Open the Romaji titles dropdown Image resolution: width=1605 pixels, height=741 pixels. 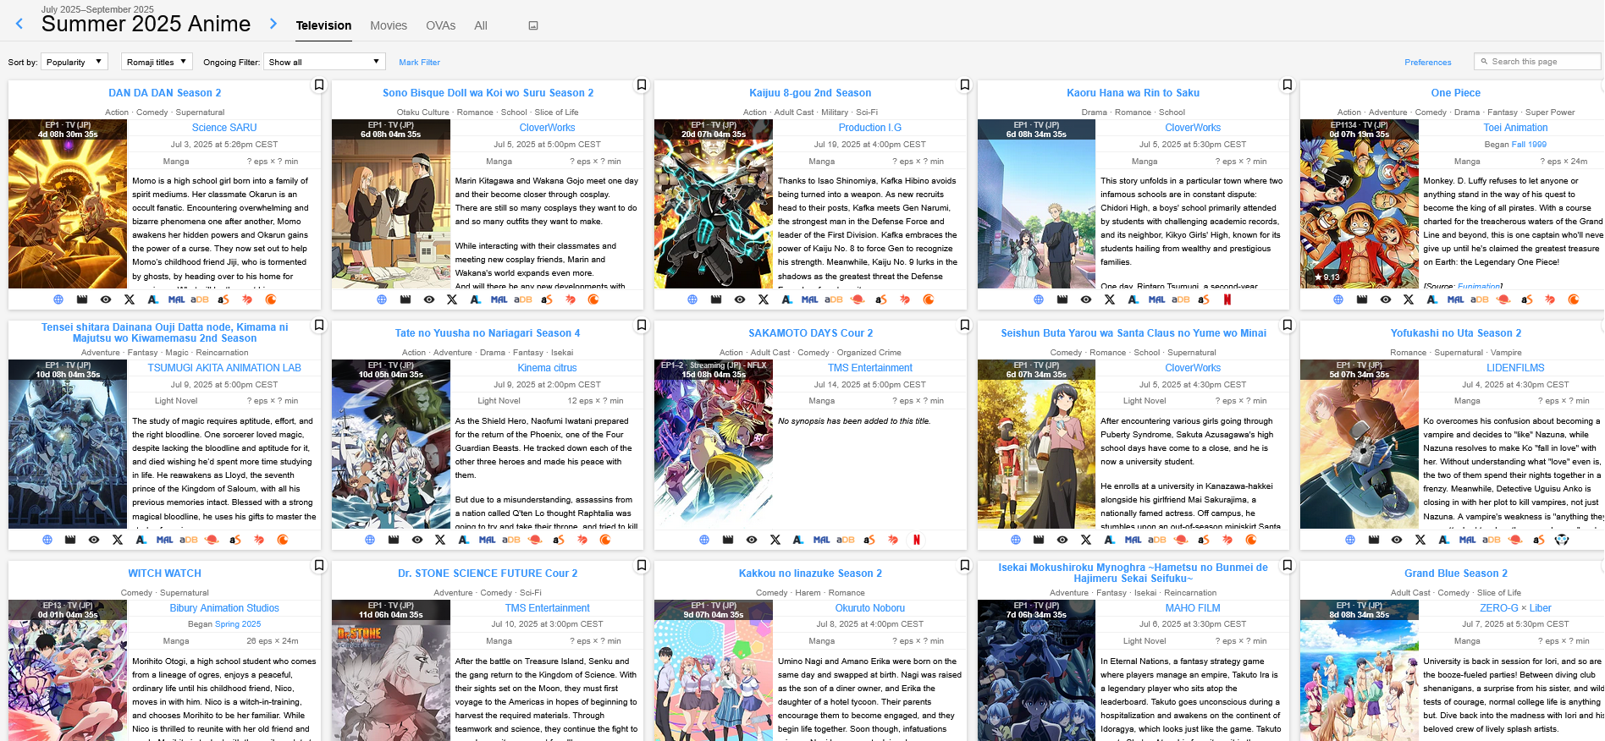157,62
